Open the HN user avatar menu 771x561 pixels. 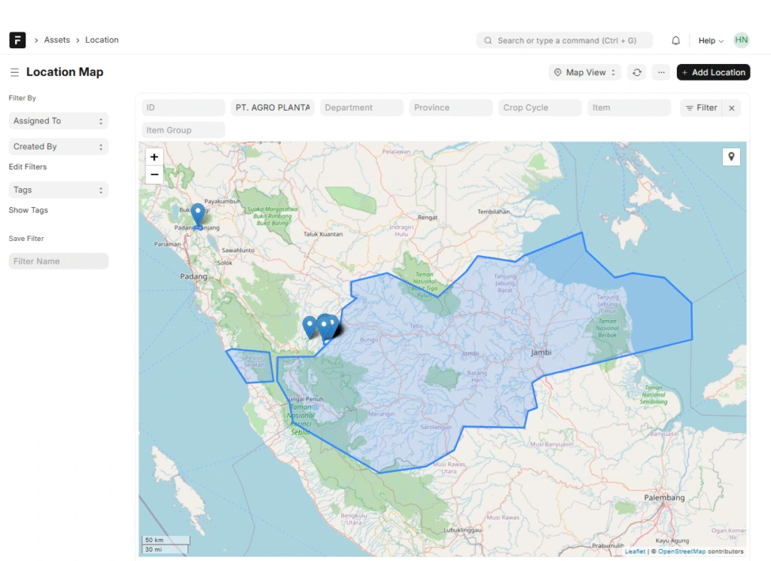click(741, 41)
